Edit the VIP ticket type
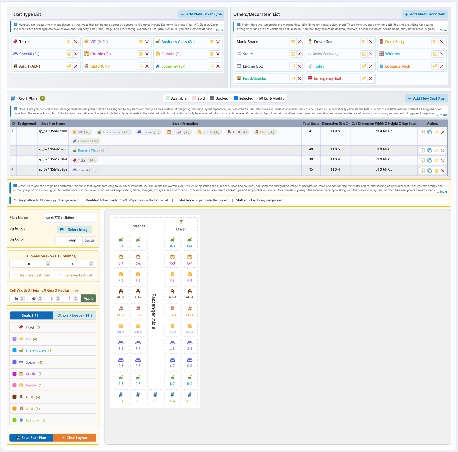The height and width of the screenshot is (452, 458). click(140, 42)
